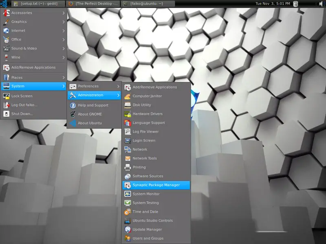
Task: Click the Users and Groups icon
Action: (x=128, y=238)
